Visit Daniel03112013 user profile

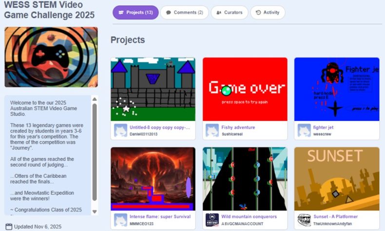click(x=143, y=135)
